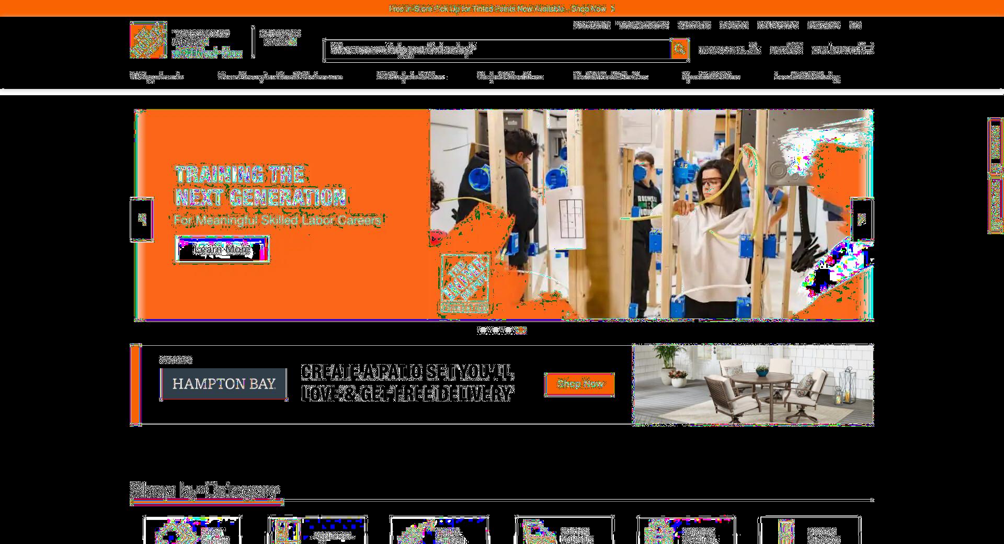Click the orange search magnifier button

679,49
